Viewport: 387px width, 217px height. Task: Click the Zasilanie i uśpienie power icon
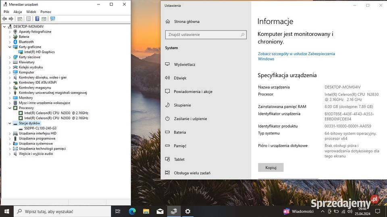point(167,118)
